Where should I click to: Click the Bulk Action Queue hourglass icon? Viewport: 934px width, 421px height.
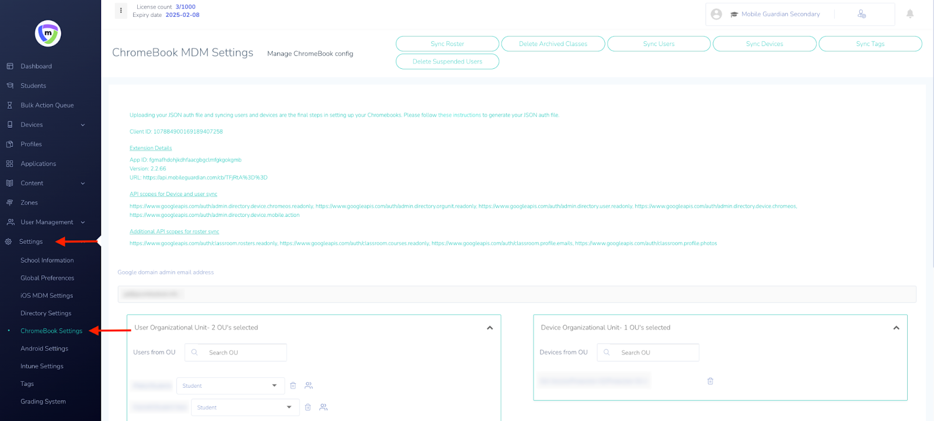tap(9, 106)
